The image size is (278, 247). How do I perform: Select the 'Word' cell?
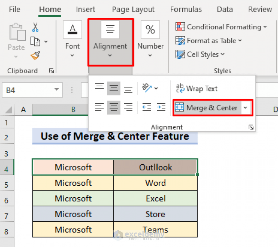tap(155, 183)
